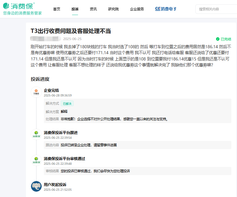Screen dimensions: 237x197
Task: Click the 用户发起投诉 heading
Action: 55,184
